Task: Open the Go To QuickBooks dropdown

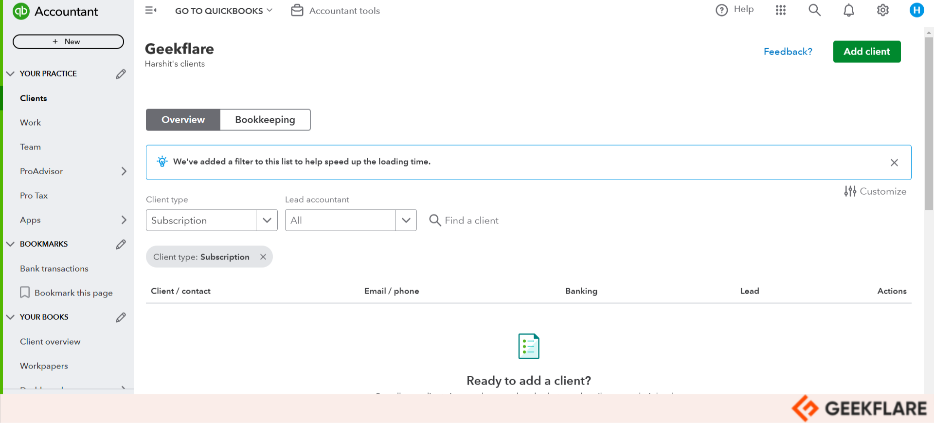Action: tap(224, 11)
